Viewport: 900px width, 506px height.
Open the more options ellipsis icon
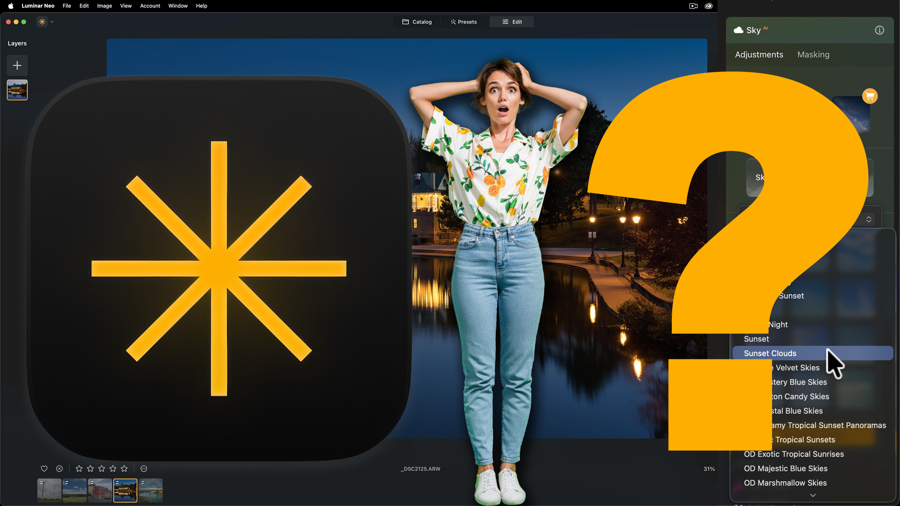(144, 469)
